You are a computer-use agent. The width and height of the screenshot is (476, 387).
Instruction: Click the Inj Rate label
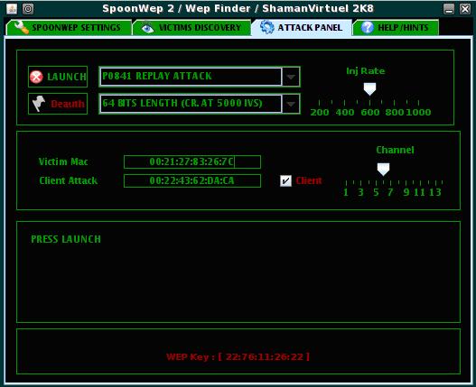coord(366,71)
